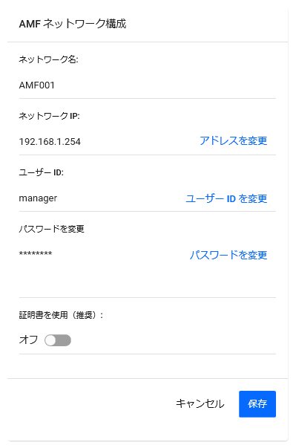The image size is (296, 448).
Task: Click the grey track of the certificate switch
Action: click(x=64, y=340)
